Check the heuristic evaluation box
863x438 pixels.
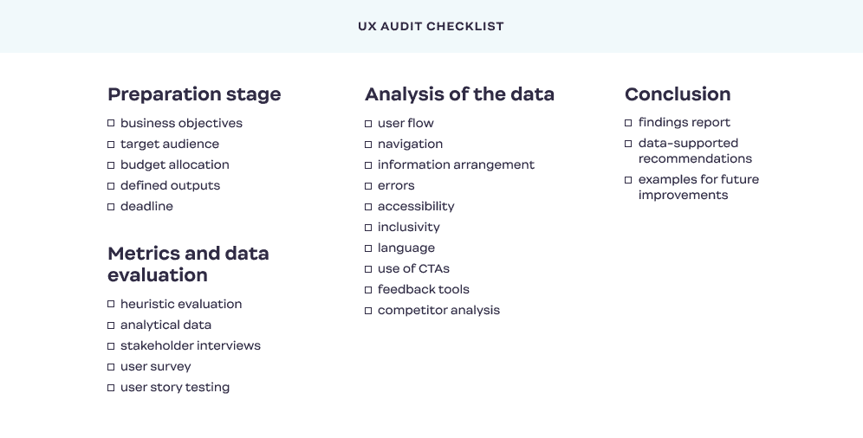(111, 304)
